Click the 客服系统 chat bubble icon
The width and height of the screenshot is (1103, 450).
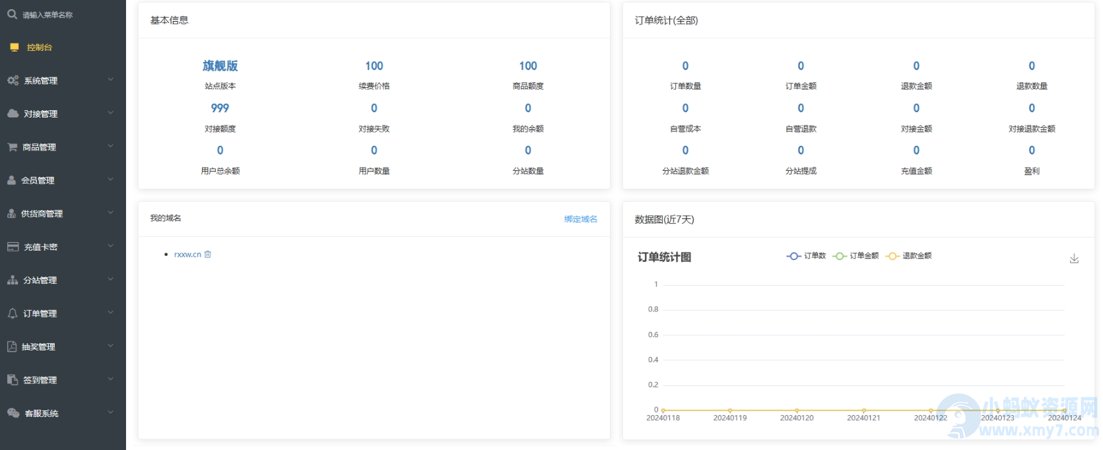coord(13,413)
